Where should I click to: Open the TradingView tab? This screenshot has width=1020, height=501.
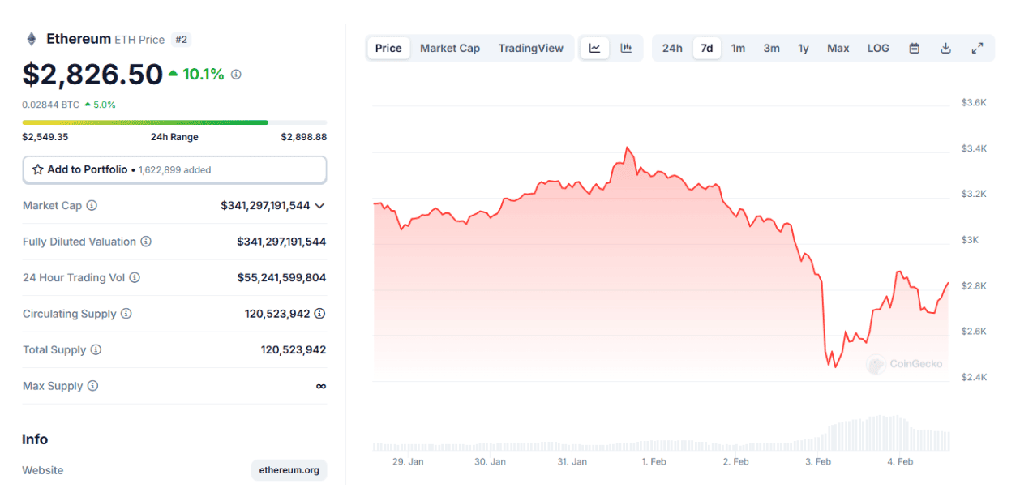[x=531, y=48]
